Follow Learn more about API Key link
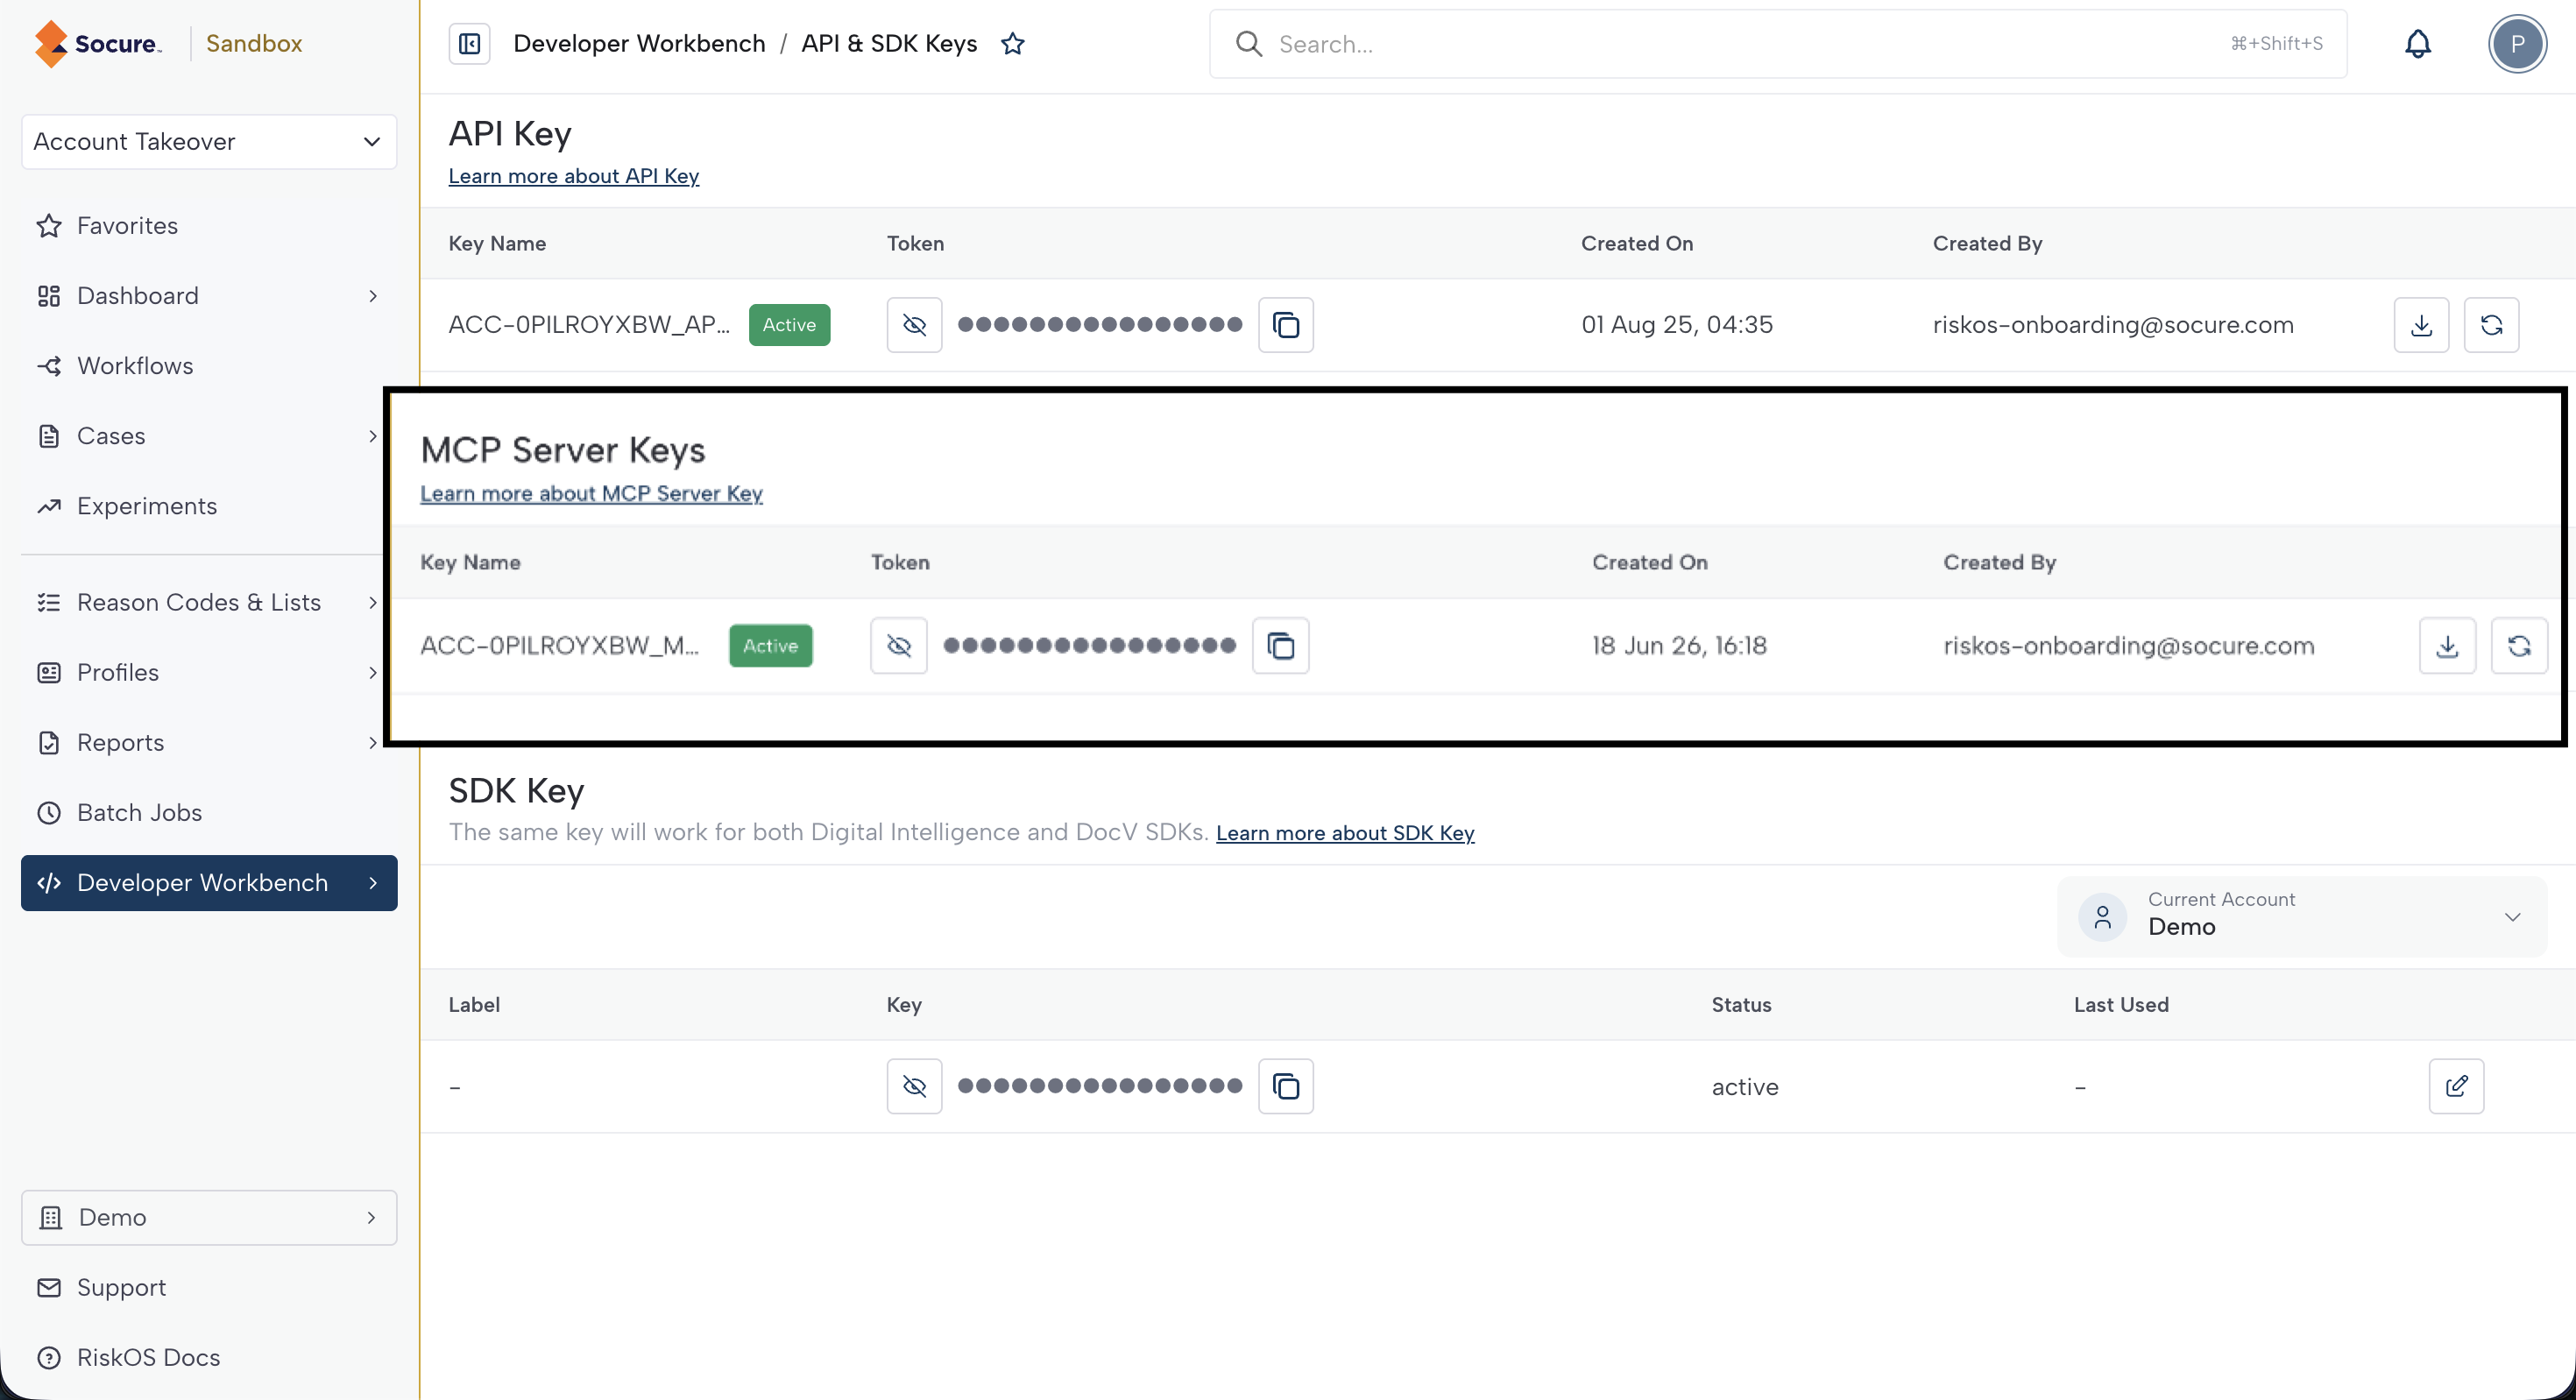The image size is (2576, 1400). (573, 175)
